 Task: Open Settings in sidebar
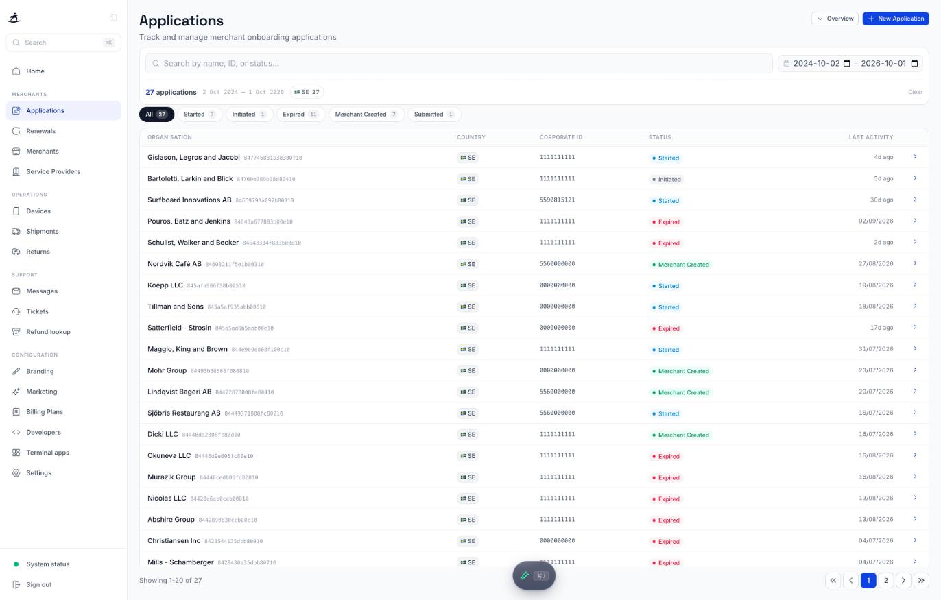[63, 473]
